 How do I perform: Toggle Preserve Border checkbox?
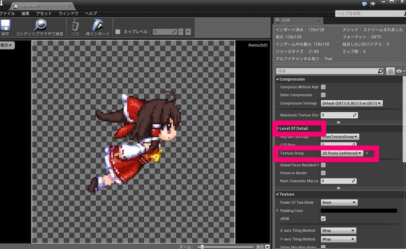(x=323, y=173)
